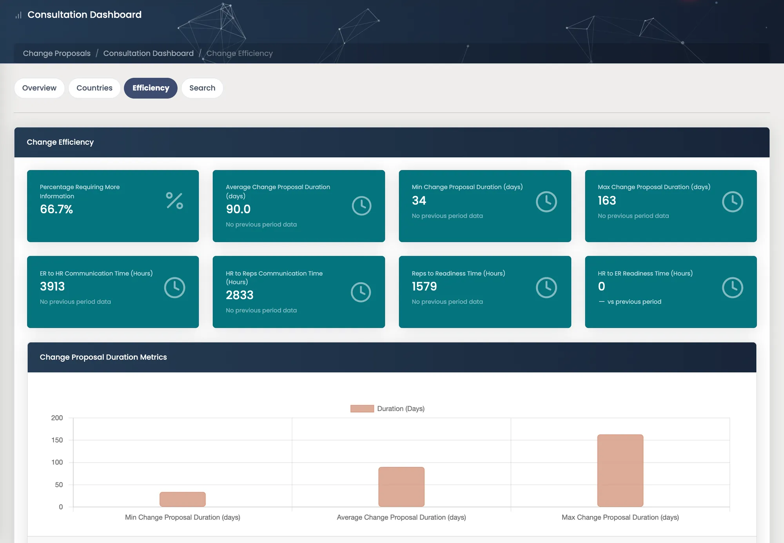784x543 pixels.
Task: Select the Efficiency tab
Action: (x=151, y=88)
